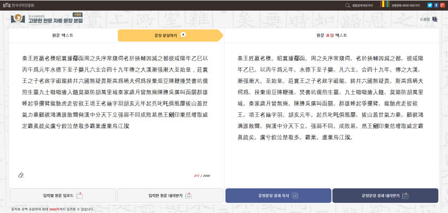Click the 통합검색 바로가기 search link
Screen dimensions: 448x213
click(x=359, y=5)
